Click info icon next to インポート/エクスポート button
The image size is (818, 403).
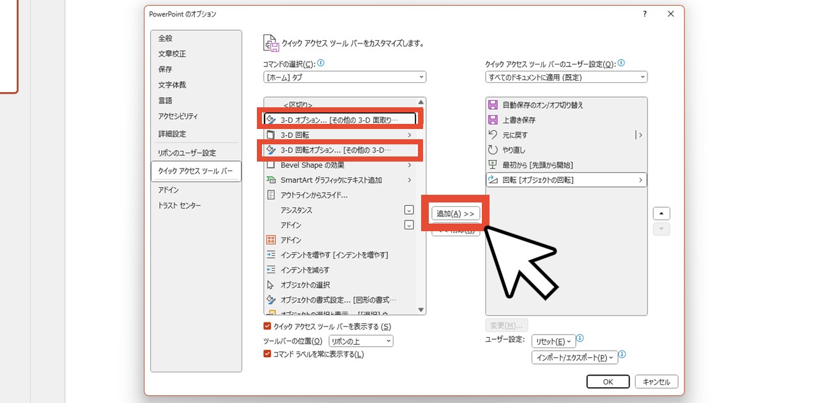point(622,354)
